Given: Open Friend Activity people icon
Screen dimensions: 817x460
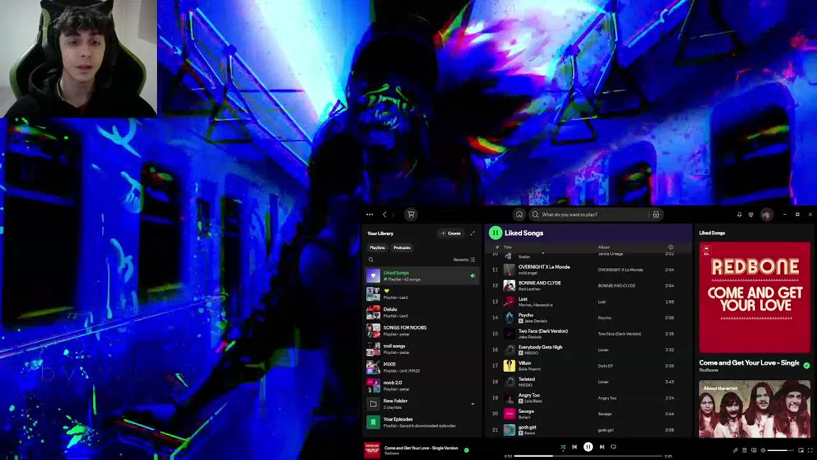Looking at the screenshot, I should (751, 215).
